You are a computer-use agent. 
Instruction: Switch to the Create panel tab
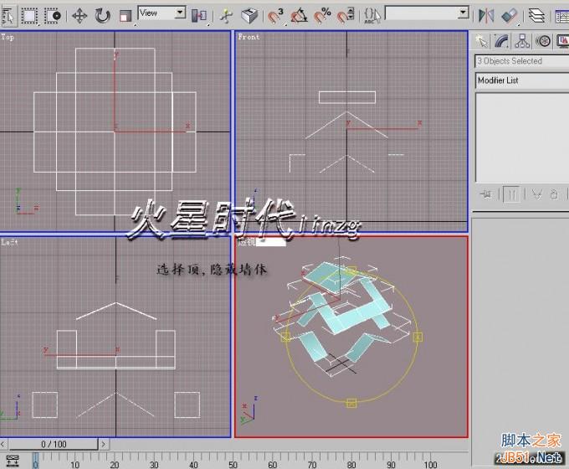(x=482, y=41)
